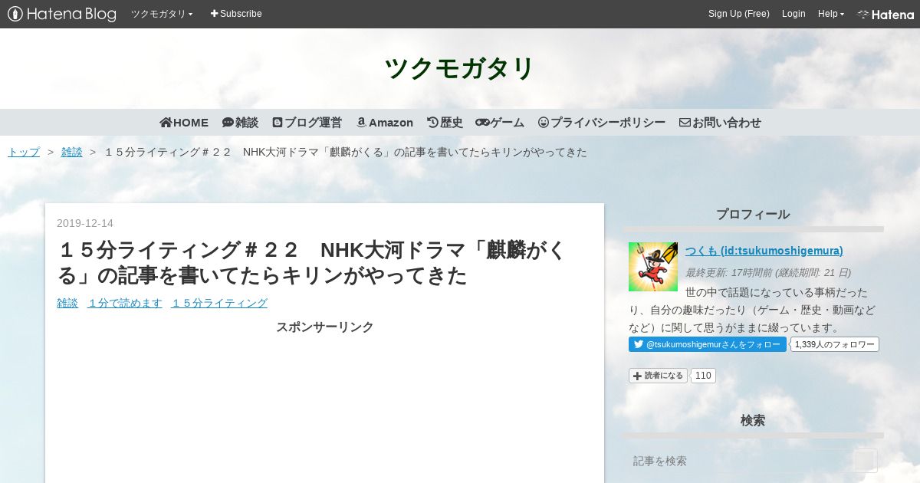Click the Hatena Blog logo
The image size is (920, 483).
coord(61,14)
